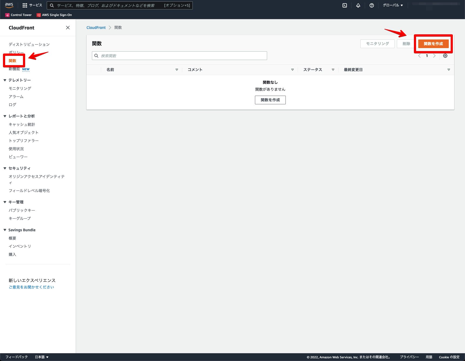Click the 関数を作成 button in empty table

pyautogui.click(x=270, y=100)
